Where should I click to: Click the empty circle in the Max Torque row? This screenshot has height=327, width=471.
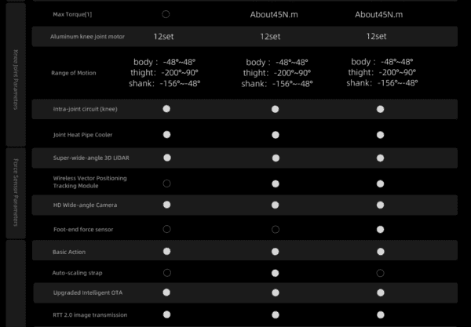(x=166, y=14)
